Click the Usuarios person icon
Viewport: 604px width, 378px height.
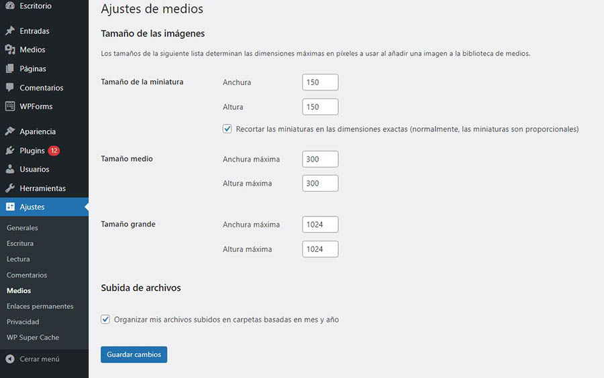coord(10,170)
